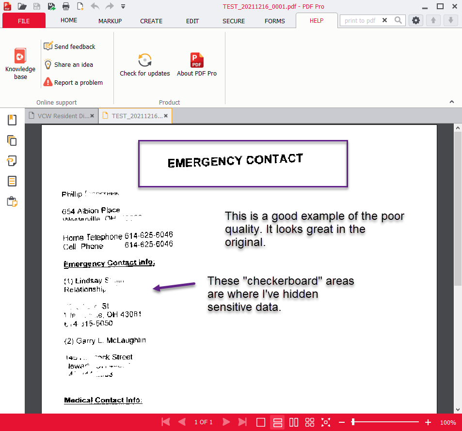Open the settings gear in top right
Viewport: 462px width, 431px height.
point(415,20)
